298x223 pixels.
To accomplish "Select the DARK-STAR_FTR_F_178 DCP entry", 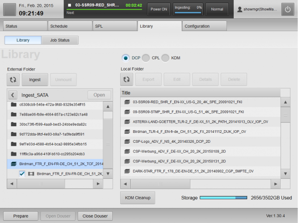I will [193, 171].
